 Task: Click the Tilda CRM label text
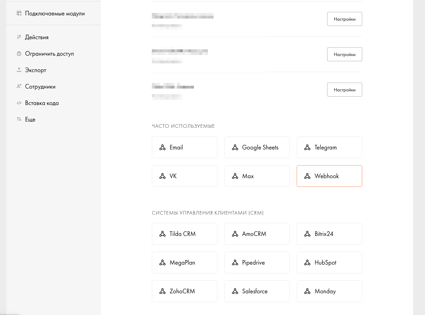tap(182, 233)
